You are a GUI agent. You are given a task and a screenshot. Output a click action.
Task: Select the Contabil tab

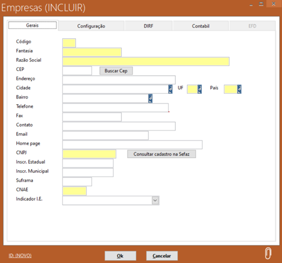tap(201, 26)
